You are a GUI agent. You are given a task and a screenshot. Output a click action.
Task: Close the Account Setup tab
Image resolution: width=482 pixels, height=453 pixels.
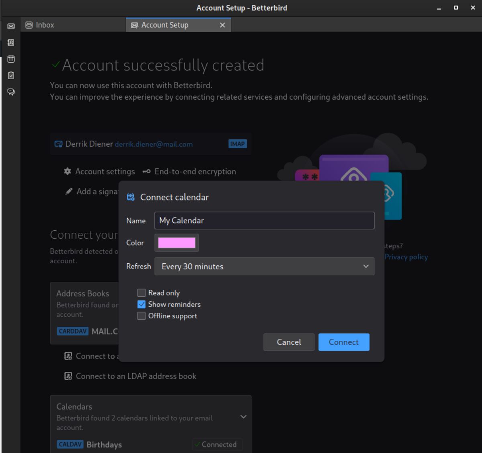[x=223, y=25]
